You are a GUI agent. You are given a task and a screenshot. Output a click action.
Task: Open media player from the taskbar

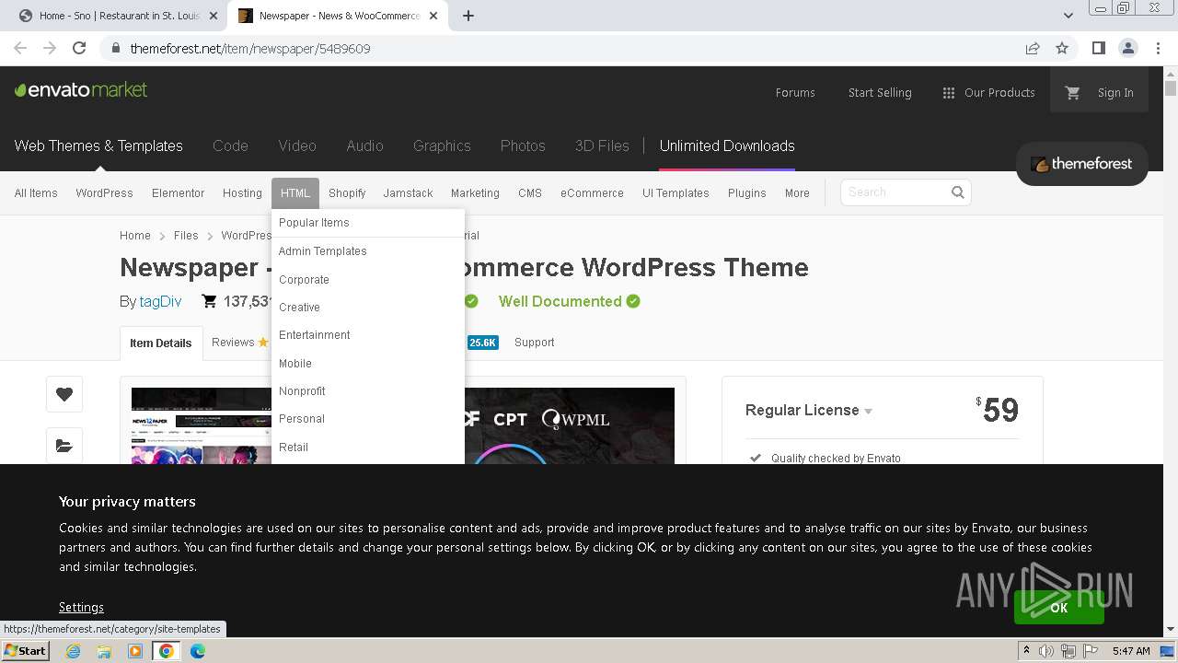pos(135,651)
